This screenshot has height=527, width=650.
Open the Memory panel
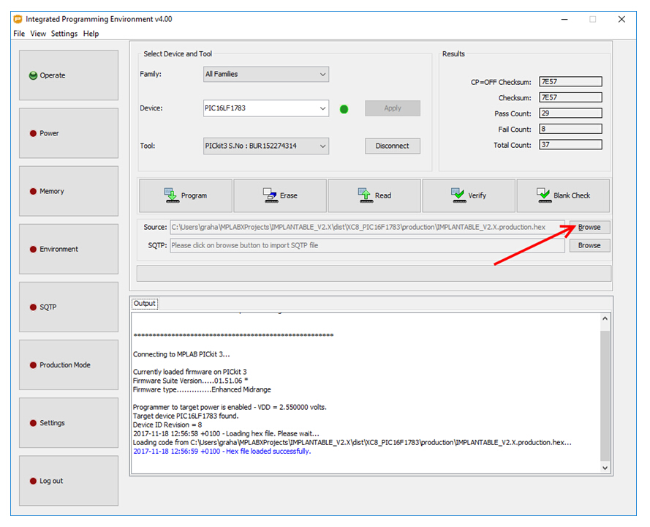click(68, 191)
